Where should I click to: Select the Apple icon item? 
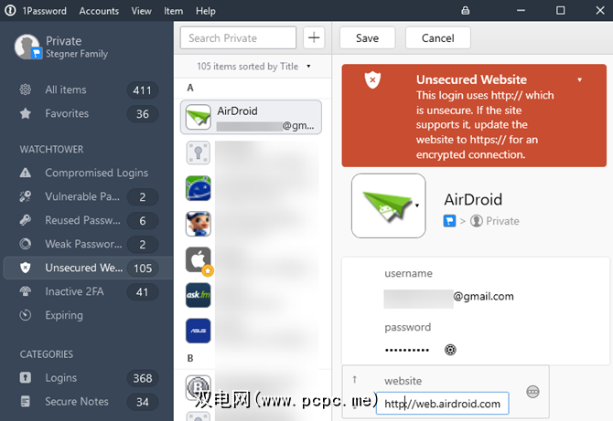(x=199, y=259)
